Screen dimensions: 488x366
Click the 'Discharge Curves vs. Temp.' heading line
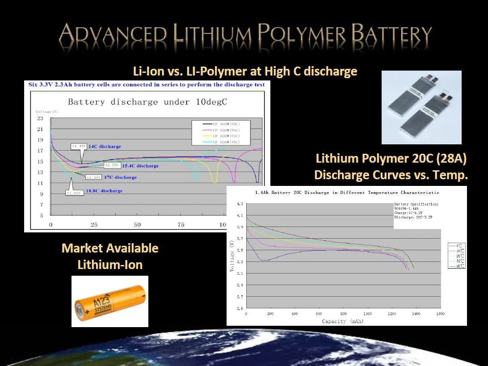391,175
